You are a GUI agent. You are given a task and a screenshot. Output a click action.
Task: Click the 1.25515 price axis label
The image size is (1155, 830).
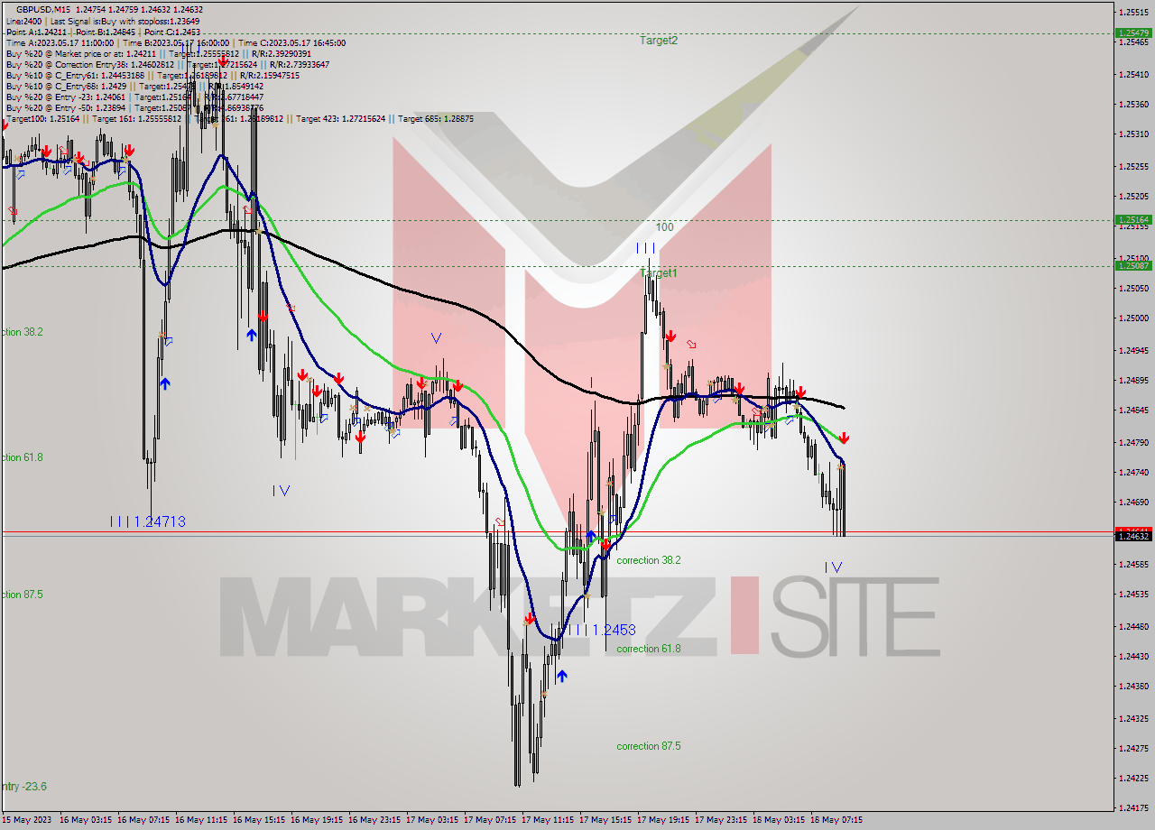(x=1133, y=13)
